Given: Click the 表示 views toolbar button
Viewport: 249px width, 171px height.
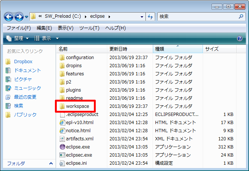Looking at the screenshot, I should tap(43, 38).
